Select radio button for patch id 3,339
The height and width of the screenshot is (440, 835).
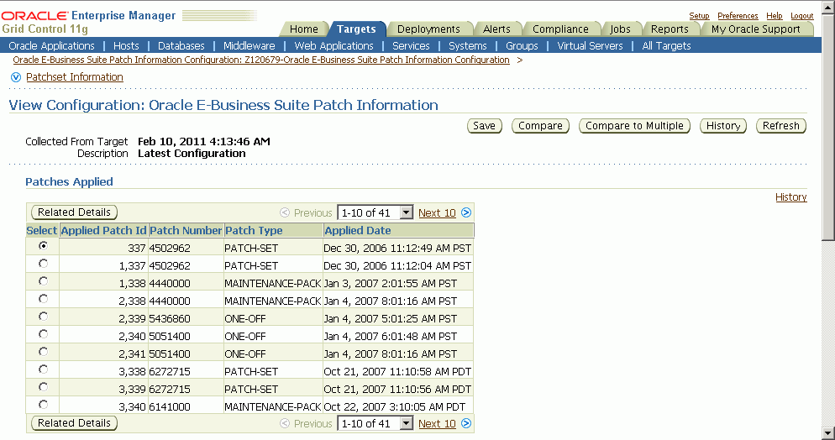43,386
